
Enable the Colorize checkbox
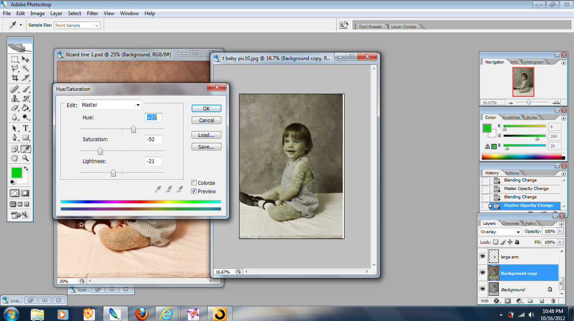[x=194, y=183]
